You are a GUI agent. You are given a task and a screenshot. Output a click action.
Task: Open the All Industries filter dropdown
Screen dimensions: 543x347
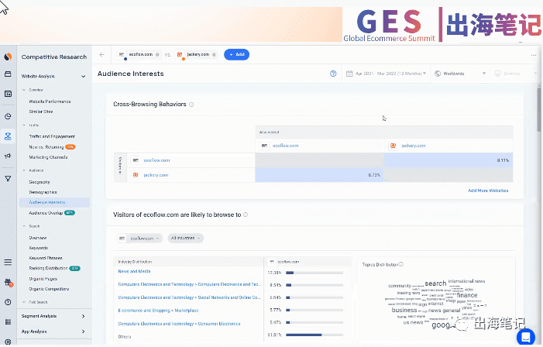186,239
